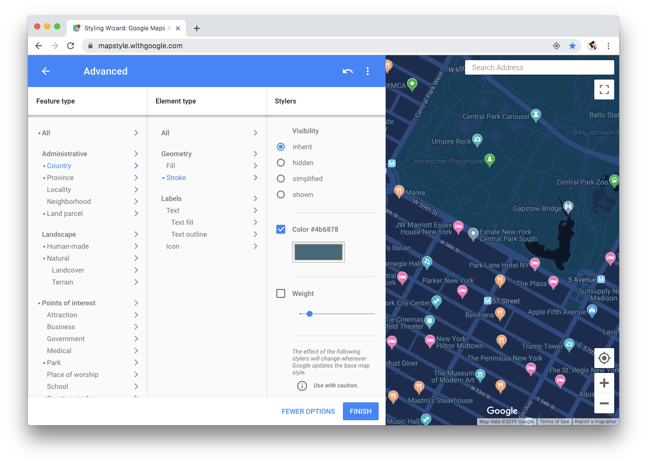The height and width of the screenshot is (465, 647).
Task: Select Human-made feature type
Action: point(68,246)
